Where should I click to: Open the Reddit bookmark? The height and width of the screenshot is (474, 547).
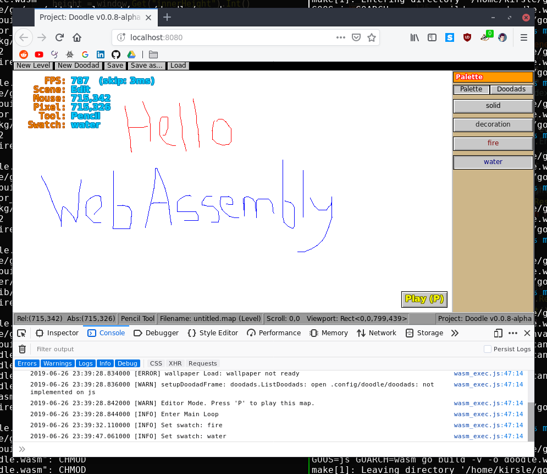coord(24,55)
